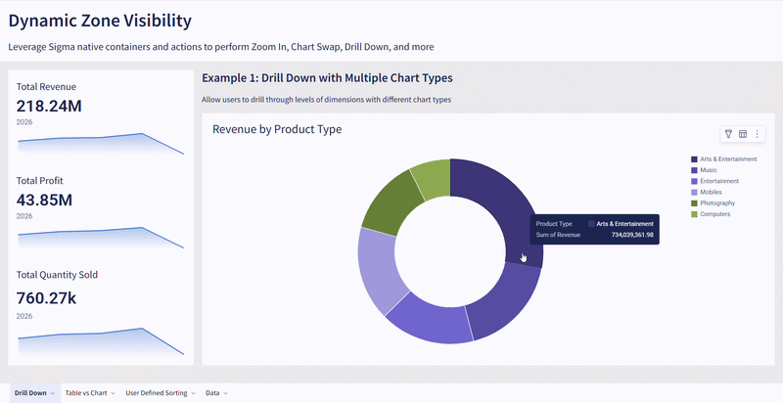Click the table view icon on chart toolbar
The height and width of the screenshot is (403, 783).
(x=742, y=134)
